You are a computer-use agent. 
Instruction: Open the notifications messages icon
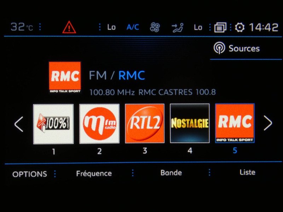click(220, 28)
